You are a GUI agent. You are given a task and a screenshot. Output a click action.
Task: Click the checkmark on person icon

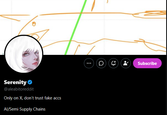point(128,63)
